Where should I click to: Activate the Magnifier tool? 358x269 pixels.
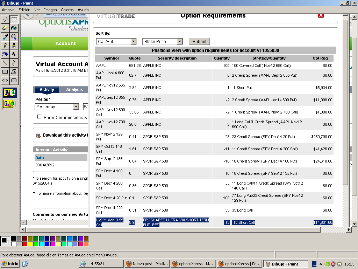tap(14, 36)
